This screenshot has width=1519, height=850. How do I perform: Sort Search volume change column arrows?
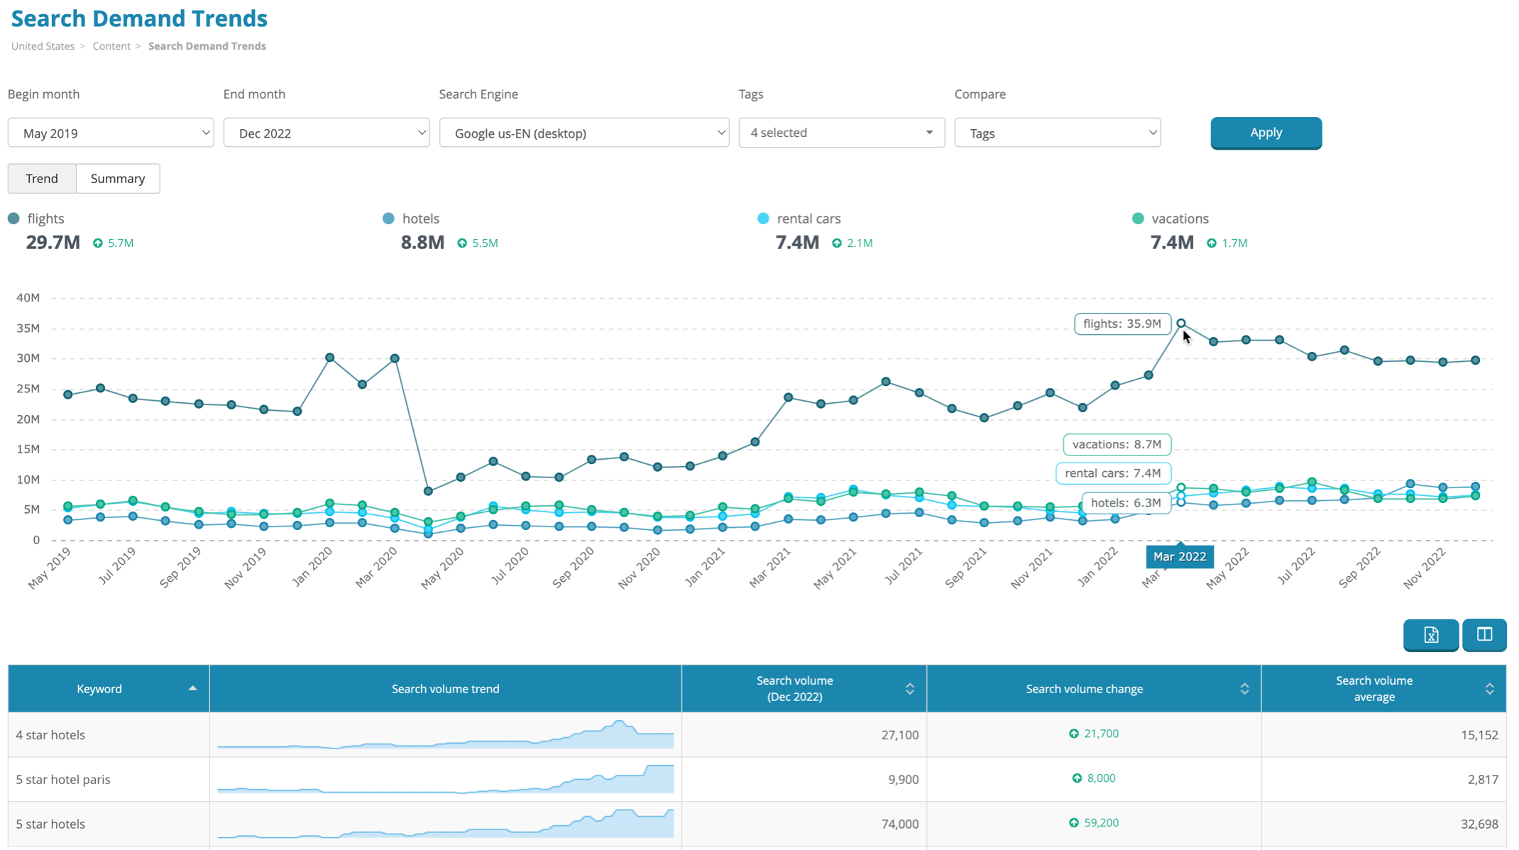(x=1244, y=688)
